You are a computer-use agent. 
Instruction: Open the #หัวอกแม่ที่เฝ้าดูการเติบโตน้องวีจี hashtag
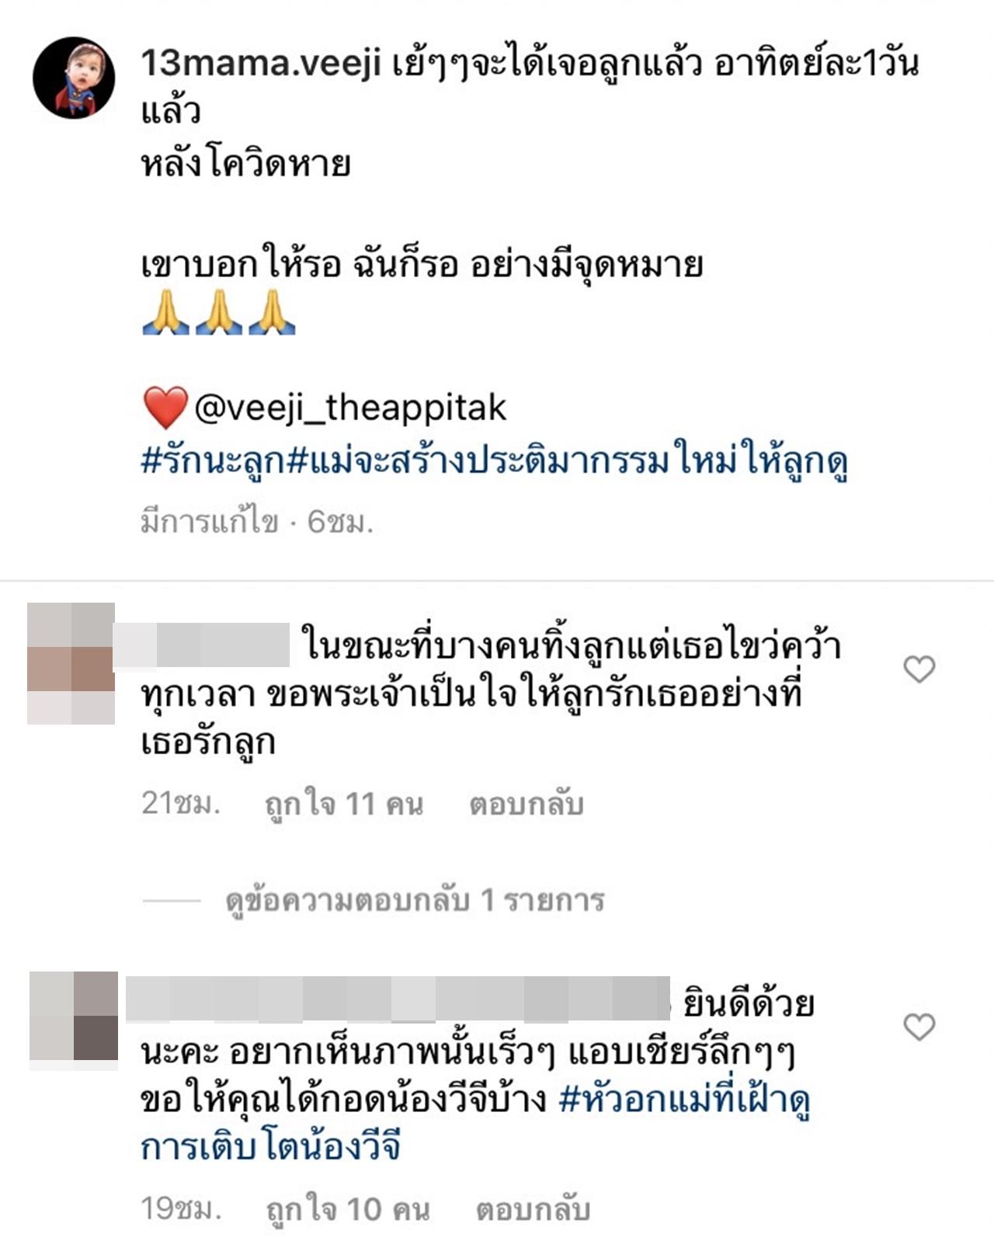click(x=475, y=1123)
